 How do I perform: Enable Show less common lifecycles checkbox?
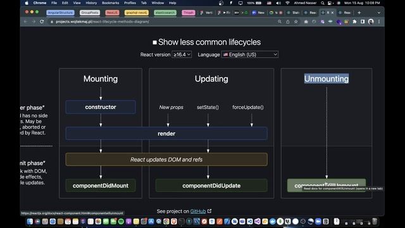[x=154, y=42]
